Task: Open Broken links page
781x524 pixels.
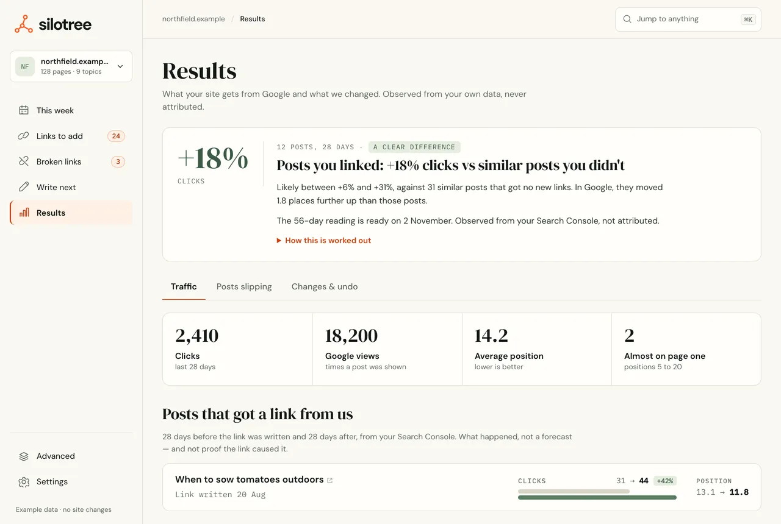Action: pos(71,161)
